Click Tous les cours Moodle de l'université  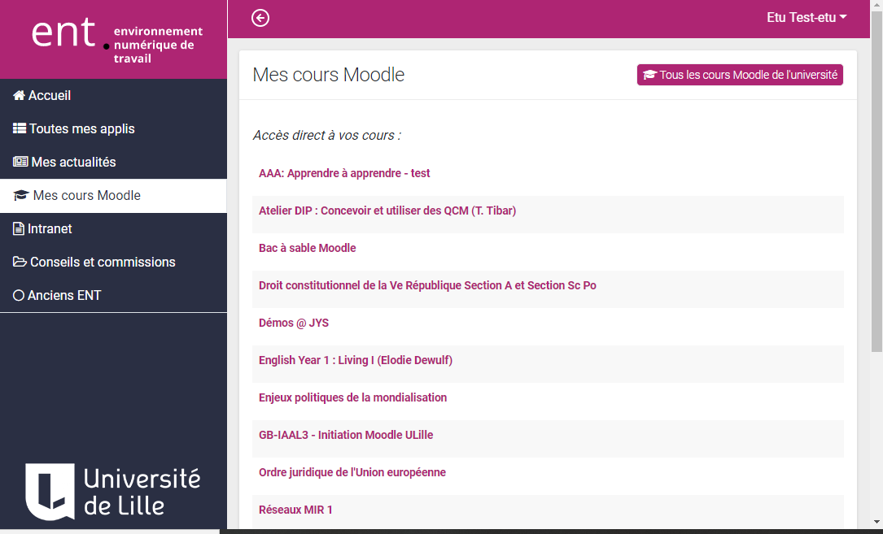point(739,74)
